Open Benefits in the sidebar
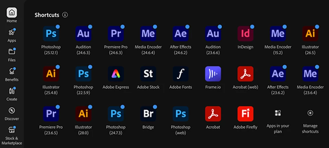This screenshot has height=148, width=329. pos(12,74)
